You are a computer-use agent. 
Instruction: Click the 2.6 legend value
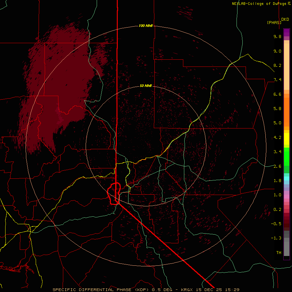[x=277, y=166]
